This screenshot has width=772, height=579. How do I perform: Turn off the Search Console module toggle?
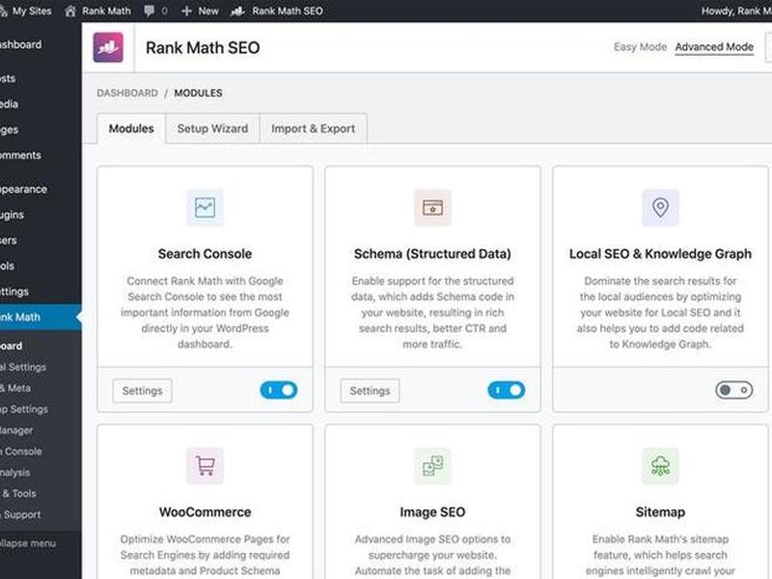click(279, 390)
